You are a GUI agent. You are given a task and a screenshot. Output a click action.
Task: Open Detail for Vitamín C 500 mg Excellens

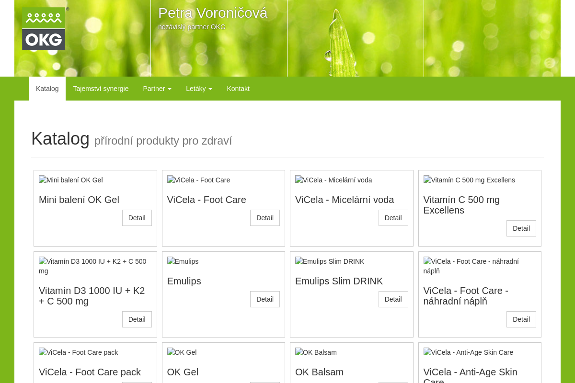click(521, 228)
